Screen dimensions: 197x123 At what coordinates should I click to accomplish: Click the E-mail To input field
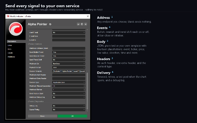point(69,40)
